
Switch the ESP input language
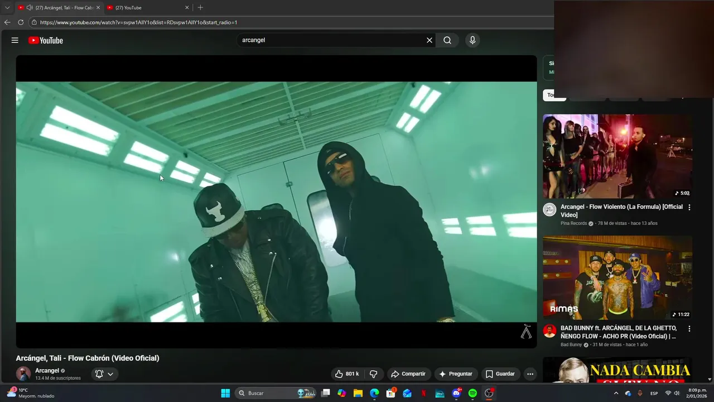654,393
